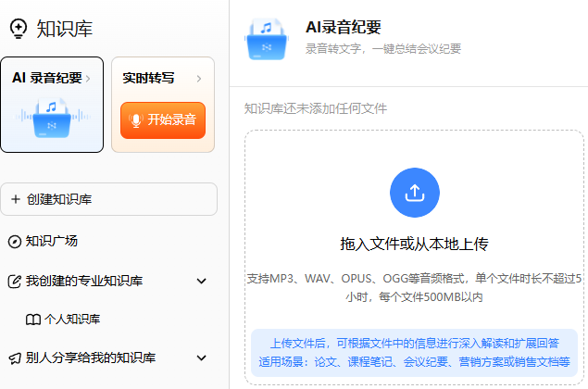Click the edit icon beside 我创建的专业知识库
Screen dimensions: 588x389
[14, 281]
